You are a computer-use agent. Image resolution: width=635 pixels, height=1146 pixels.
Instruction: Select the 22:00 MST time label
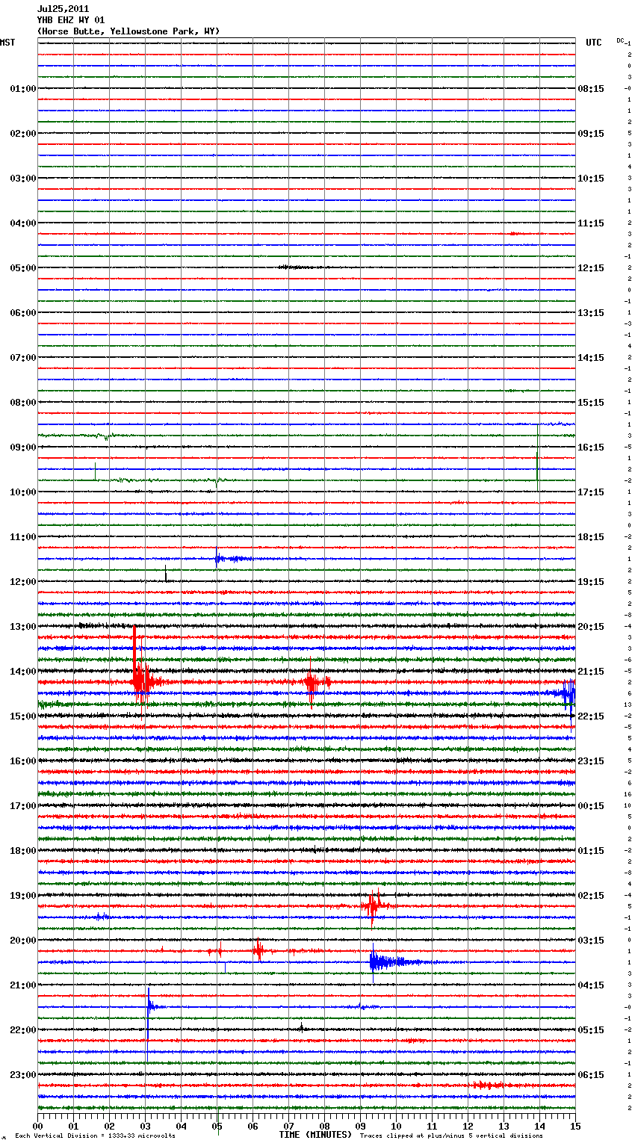coord(22,1030)
